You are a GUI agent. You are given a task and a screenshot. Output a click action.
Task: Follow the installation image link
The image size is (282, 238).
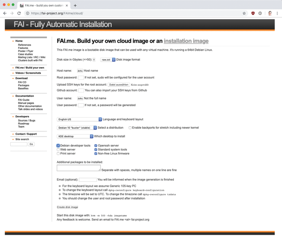pyautogui.click(x=186, y=41)
